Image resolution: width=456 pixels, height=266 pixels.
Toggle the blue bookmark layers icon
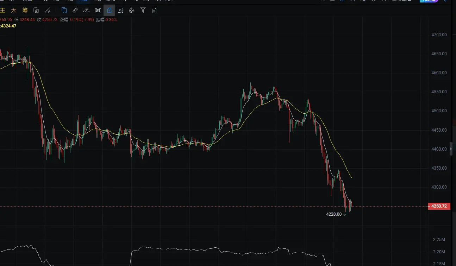[x=64, y=10]
